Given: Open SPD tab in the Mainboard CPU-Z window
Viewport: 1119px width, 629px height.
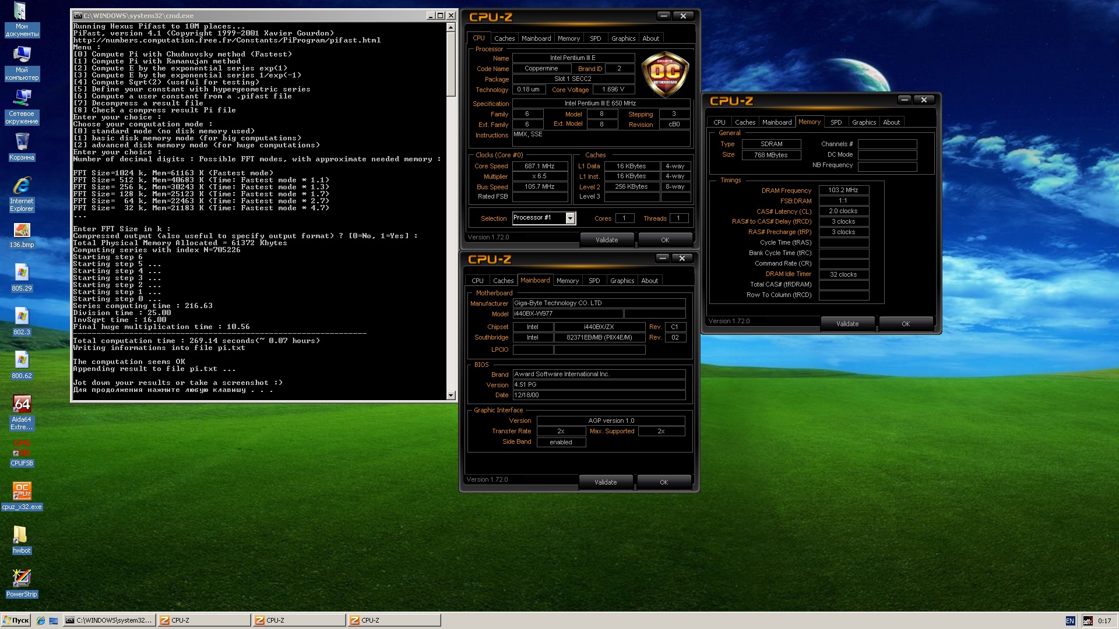Looking at the screenshot, I should point(594,281).
